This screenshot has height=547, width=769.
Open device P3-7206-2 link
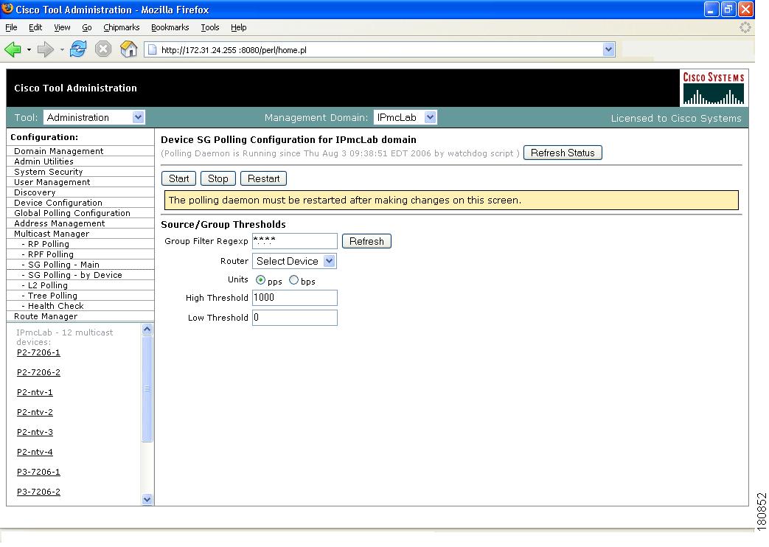coord(38,492)
